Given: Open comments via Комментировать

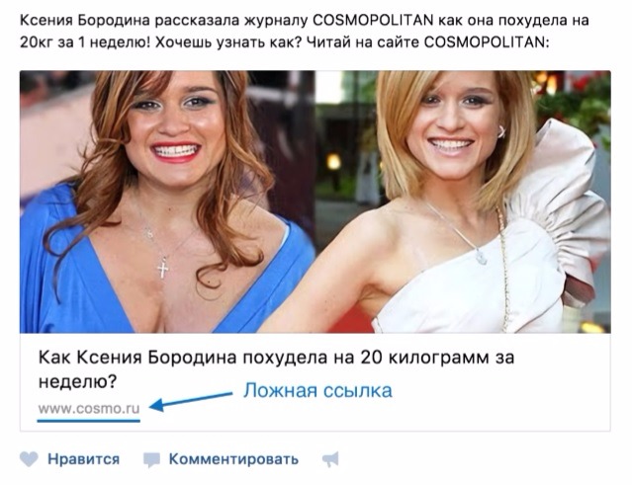Looking at the screenshot, I should tap(233, 459).
